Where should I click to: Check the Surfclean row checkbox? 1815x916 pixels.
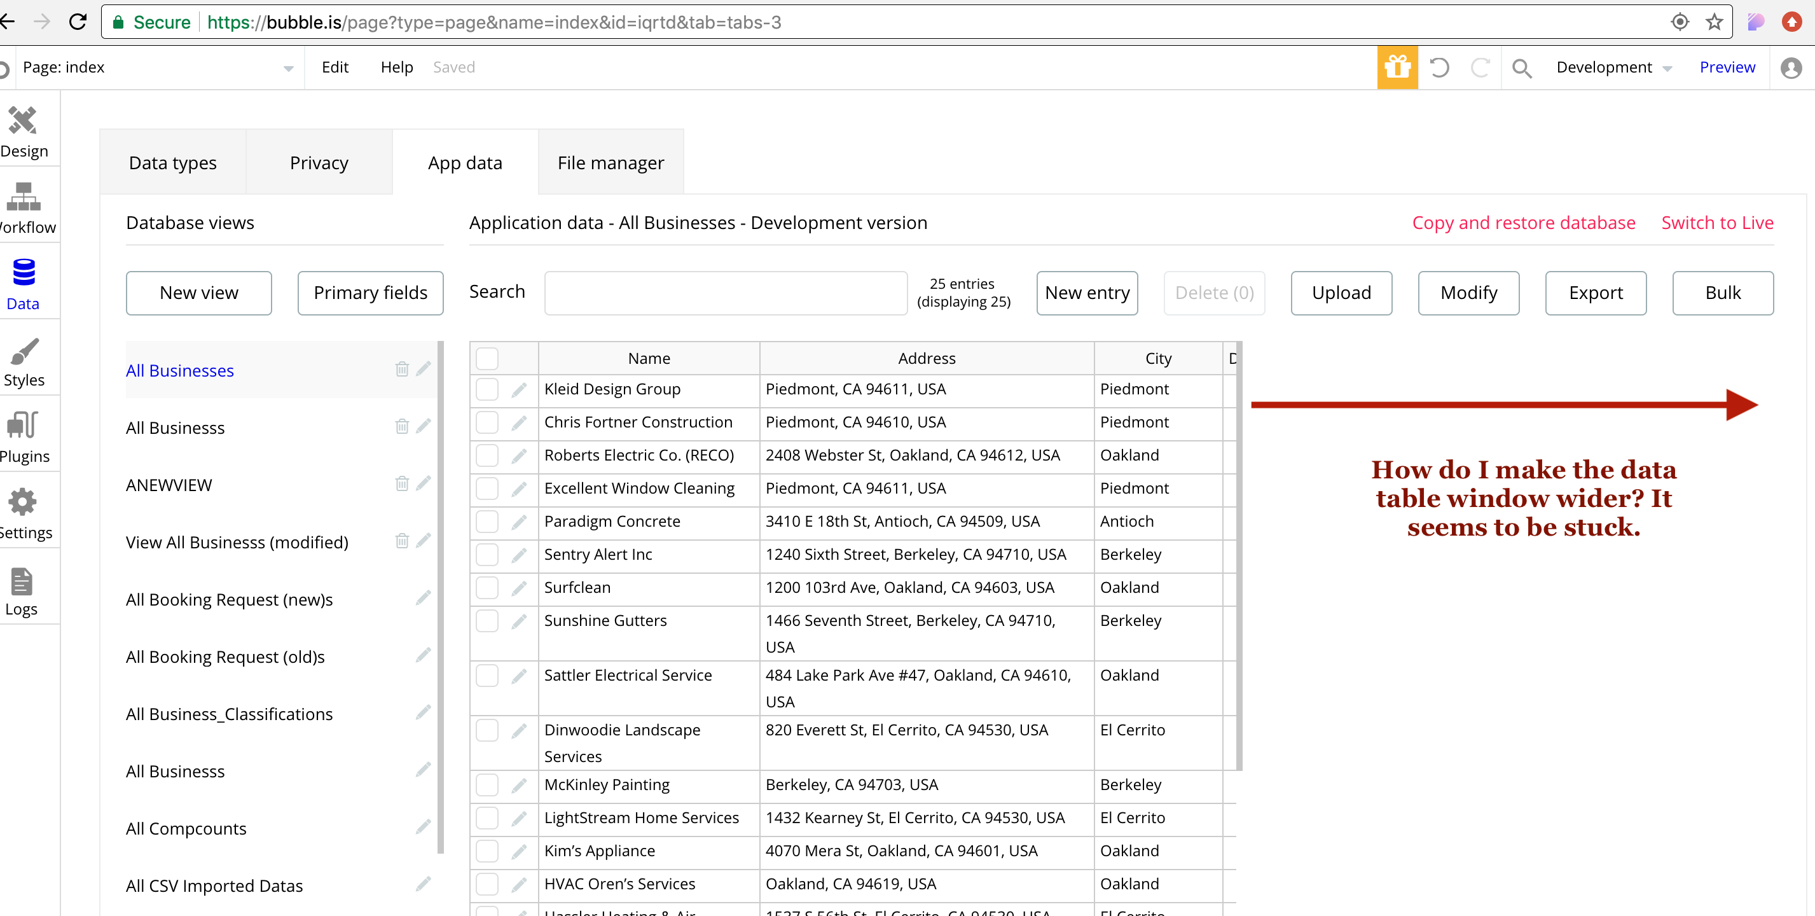[x=487, y=588]
